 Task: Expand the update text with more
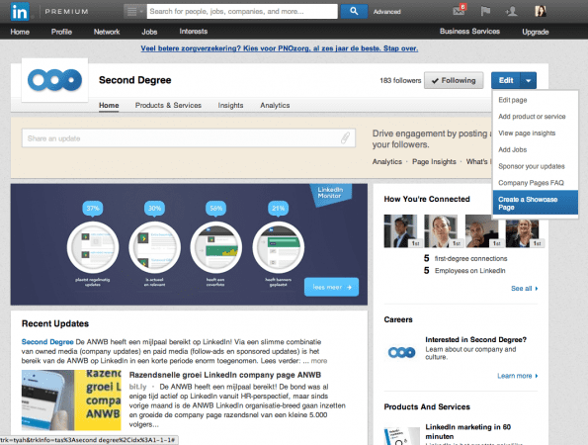(319, 361)
